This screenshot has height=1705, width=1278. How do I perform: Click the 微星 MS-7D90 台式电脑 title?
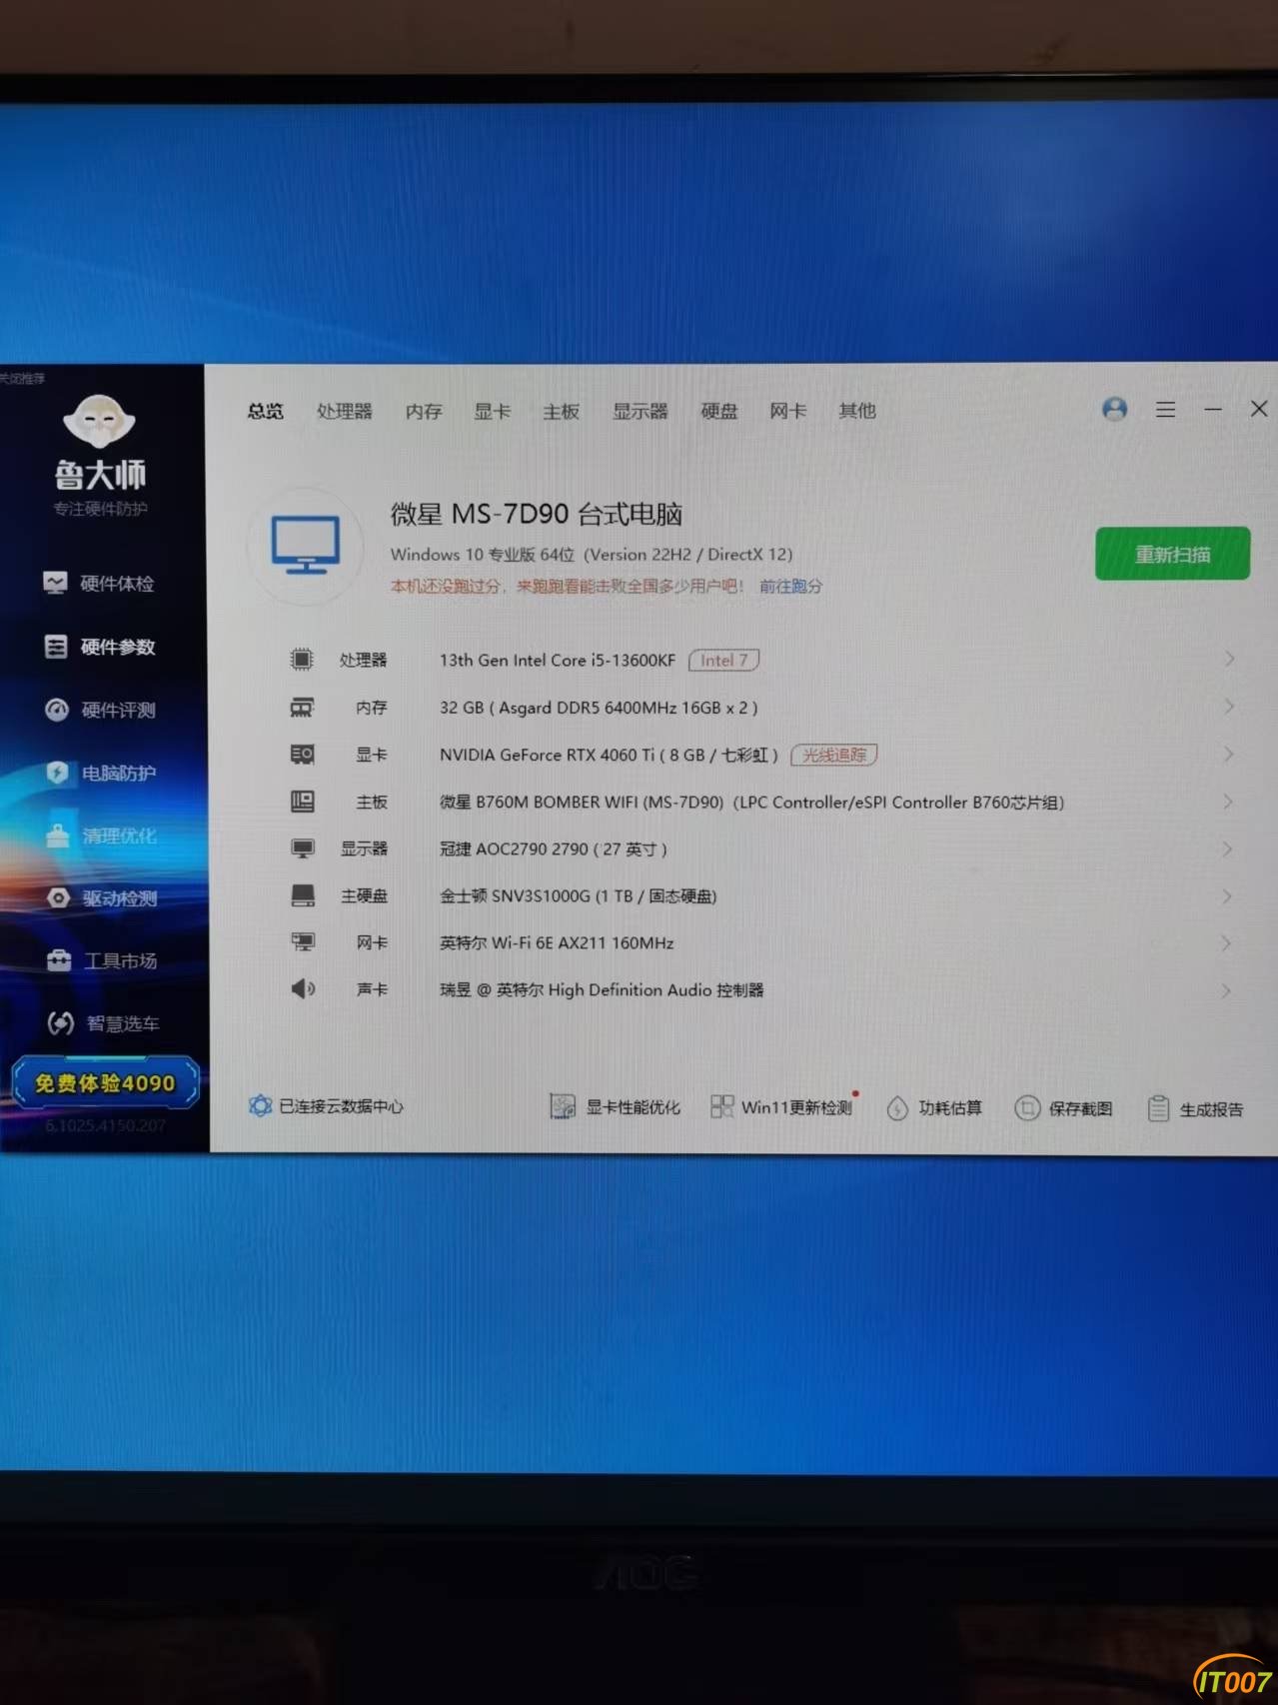pyautogui.click(x=537, y=514)
